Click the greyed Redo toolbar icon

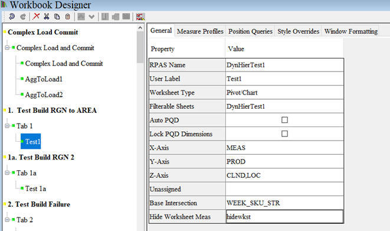click(23, 17)
